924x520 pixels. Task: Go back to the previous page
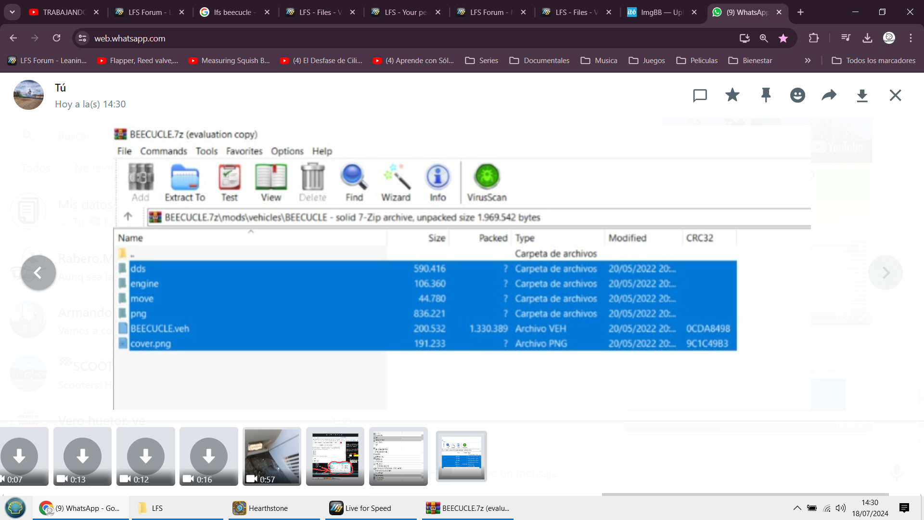(x=13, y=38)
